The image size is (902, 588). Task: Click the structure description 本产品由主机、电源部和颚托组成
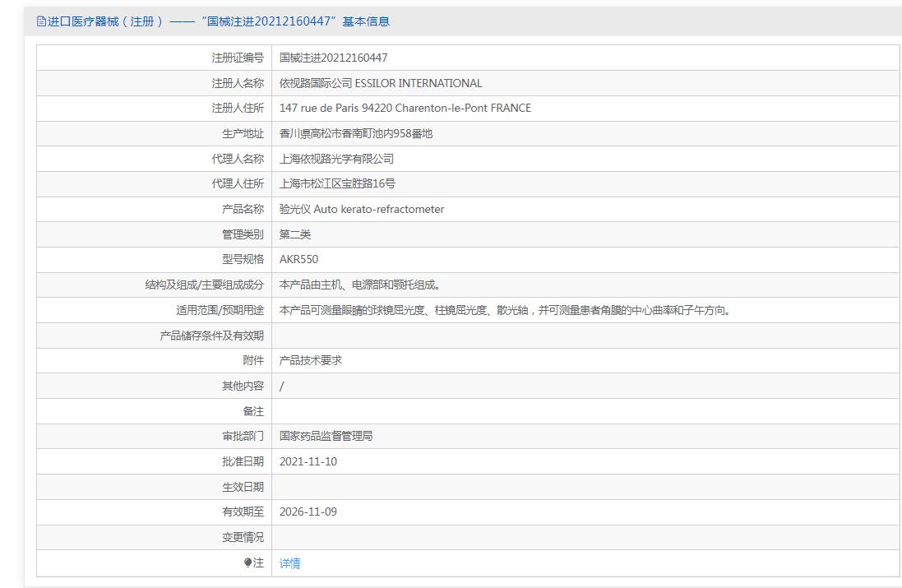[360, 285]
